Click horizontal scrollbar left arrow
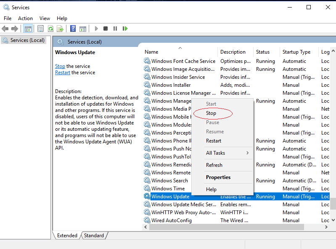This screenshot has height=249, width=336. point(146,227)
